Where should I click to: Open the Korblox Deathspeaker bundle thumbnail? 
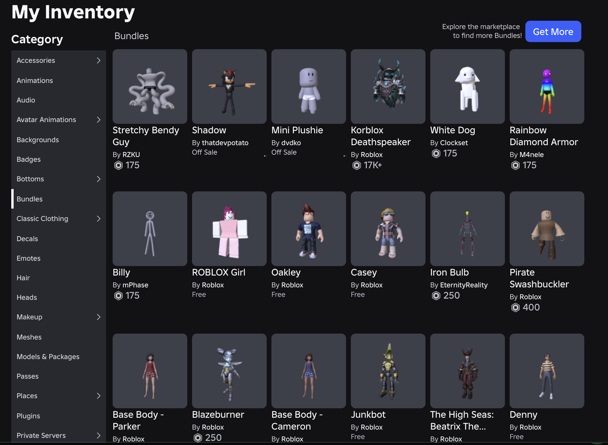pos(388,87)
